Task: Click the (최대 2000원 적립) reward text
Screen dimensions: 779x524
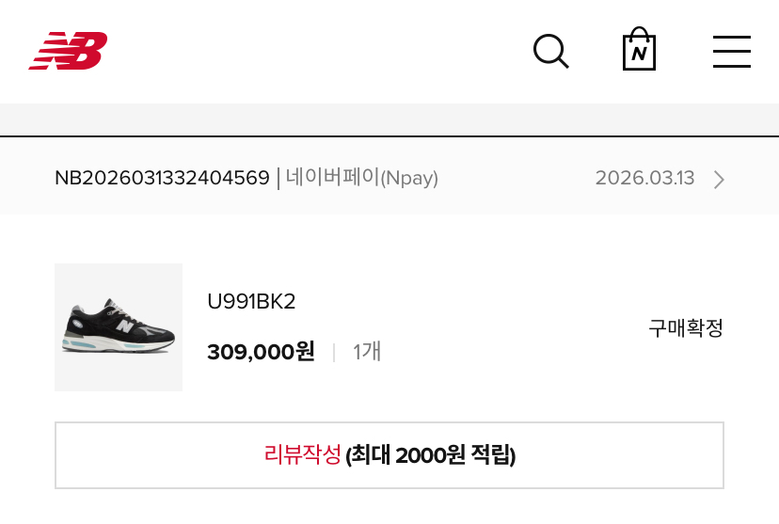Action: (x=431, y=456)
